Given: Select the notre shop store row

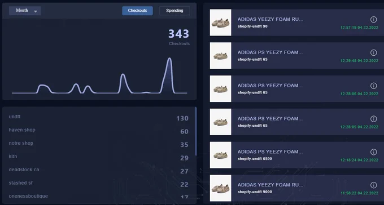Looking at the screenshot, I should click(99, 144).
